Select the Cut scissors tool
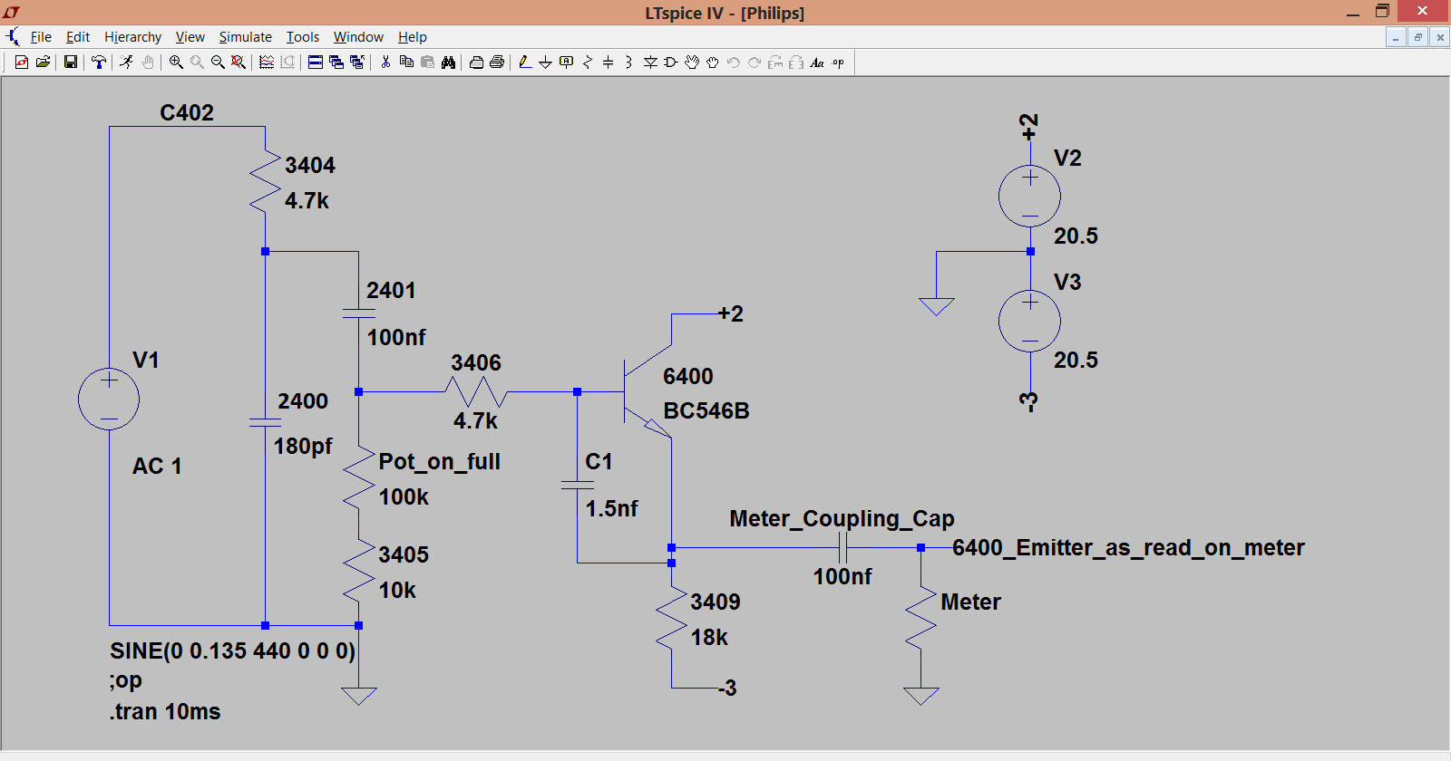 385,63
